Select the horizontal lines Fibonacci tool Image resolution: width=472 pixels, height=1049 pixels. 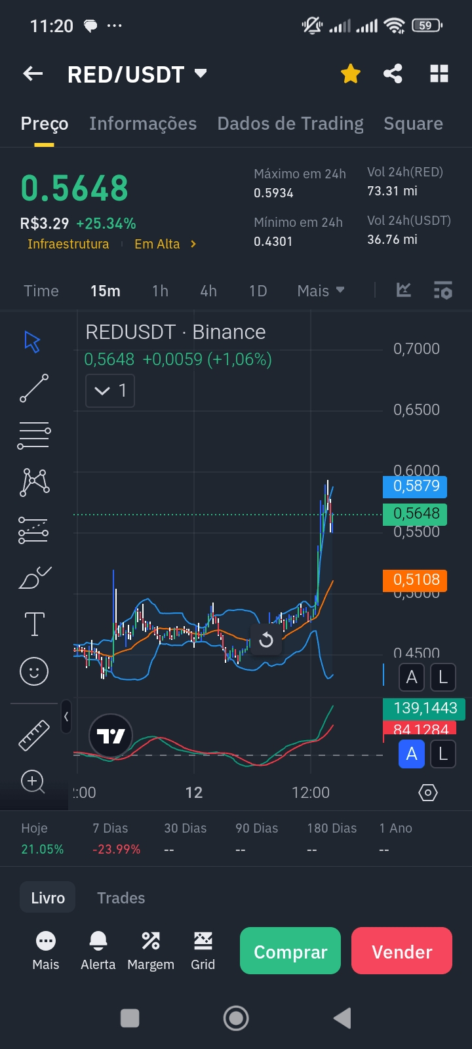tap(34, 435)
